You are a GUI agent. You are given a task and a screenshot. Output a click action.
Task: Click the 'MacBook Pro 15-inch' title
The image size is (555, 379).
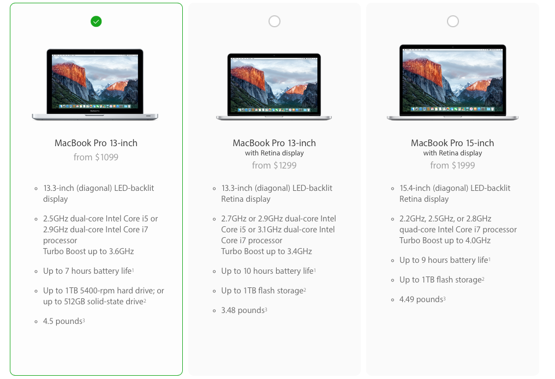pos(452,143)
